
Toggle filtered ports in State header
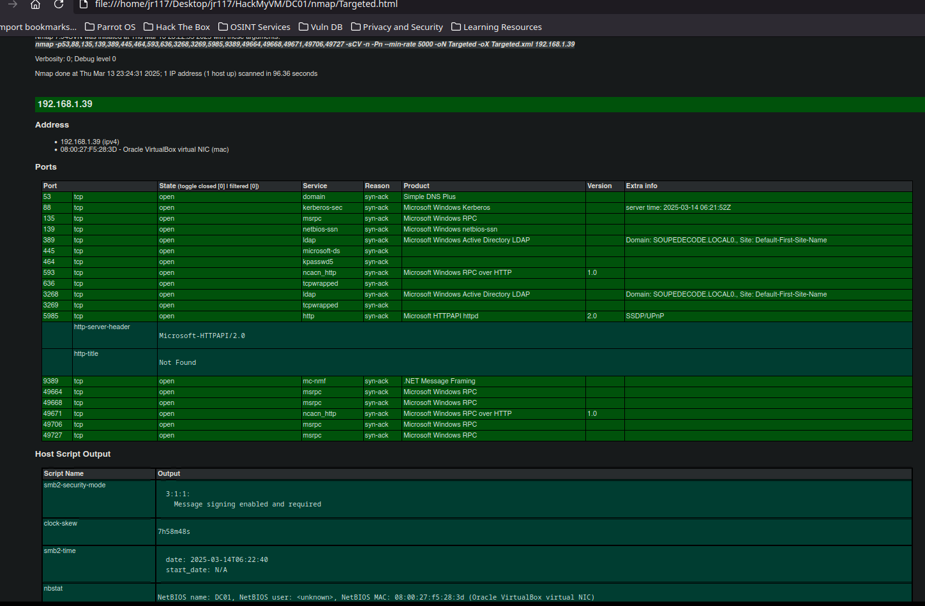[x=243, y=186]
